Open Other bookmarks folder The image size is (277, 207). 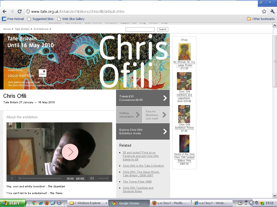[261, 19]
